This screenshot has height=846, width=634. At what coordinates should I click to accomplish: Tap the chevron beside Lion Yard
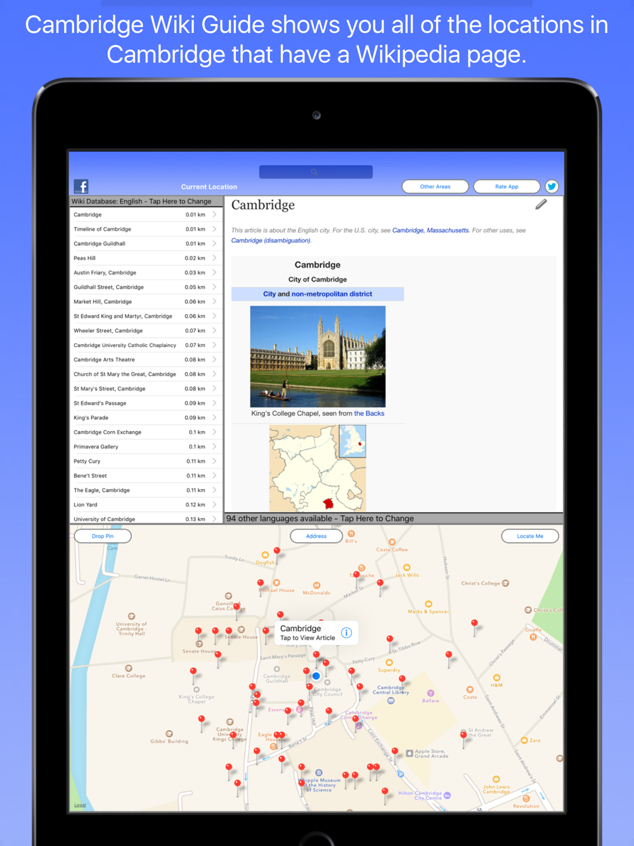214,505
